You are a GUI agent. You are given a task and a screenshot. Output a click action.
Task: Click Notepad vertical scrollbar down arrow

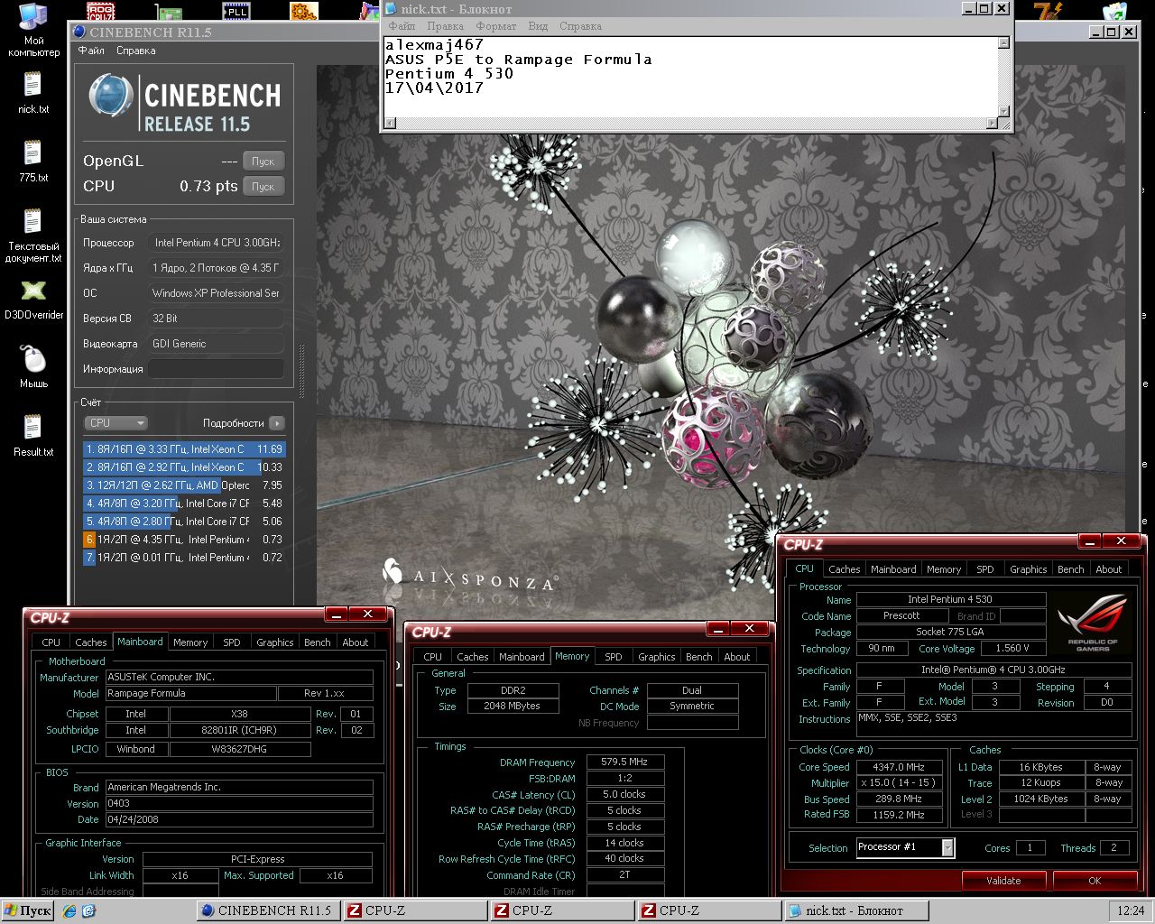coord(1003,111)
